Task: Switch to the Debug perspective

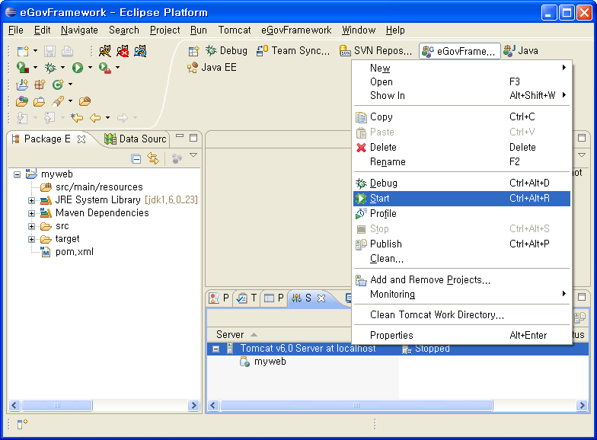Action: point(227,50)
